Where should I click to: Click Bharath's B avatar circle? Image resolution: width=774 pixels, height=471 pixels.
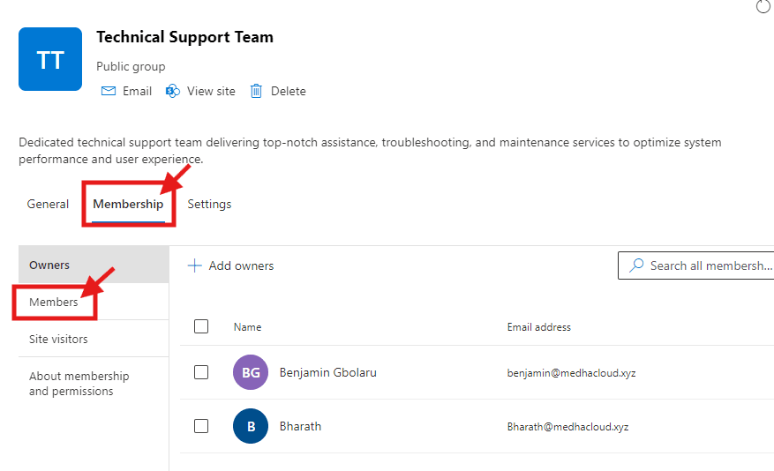click(251, 426)
